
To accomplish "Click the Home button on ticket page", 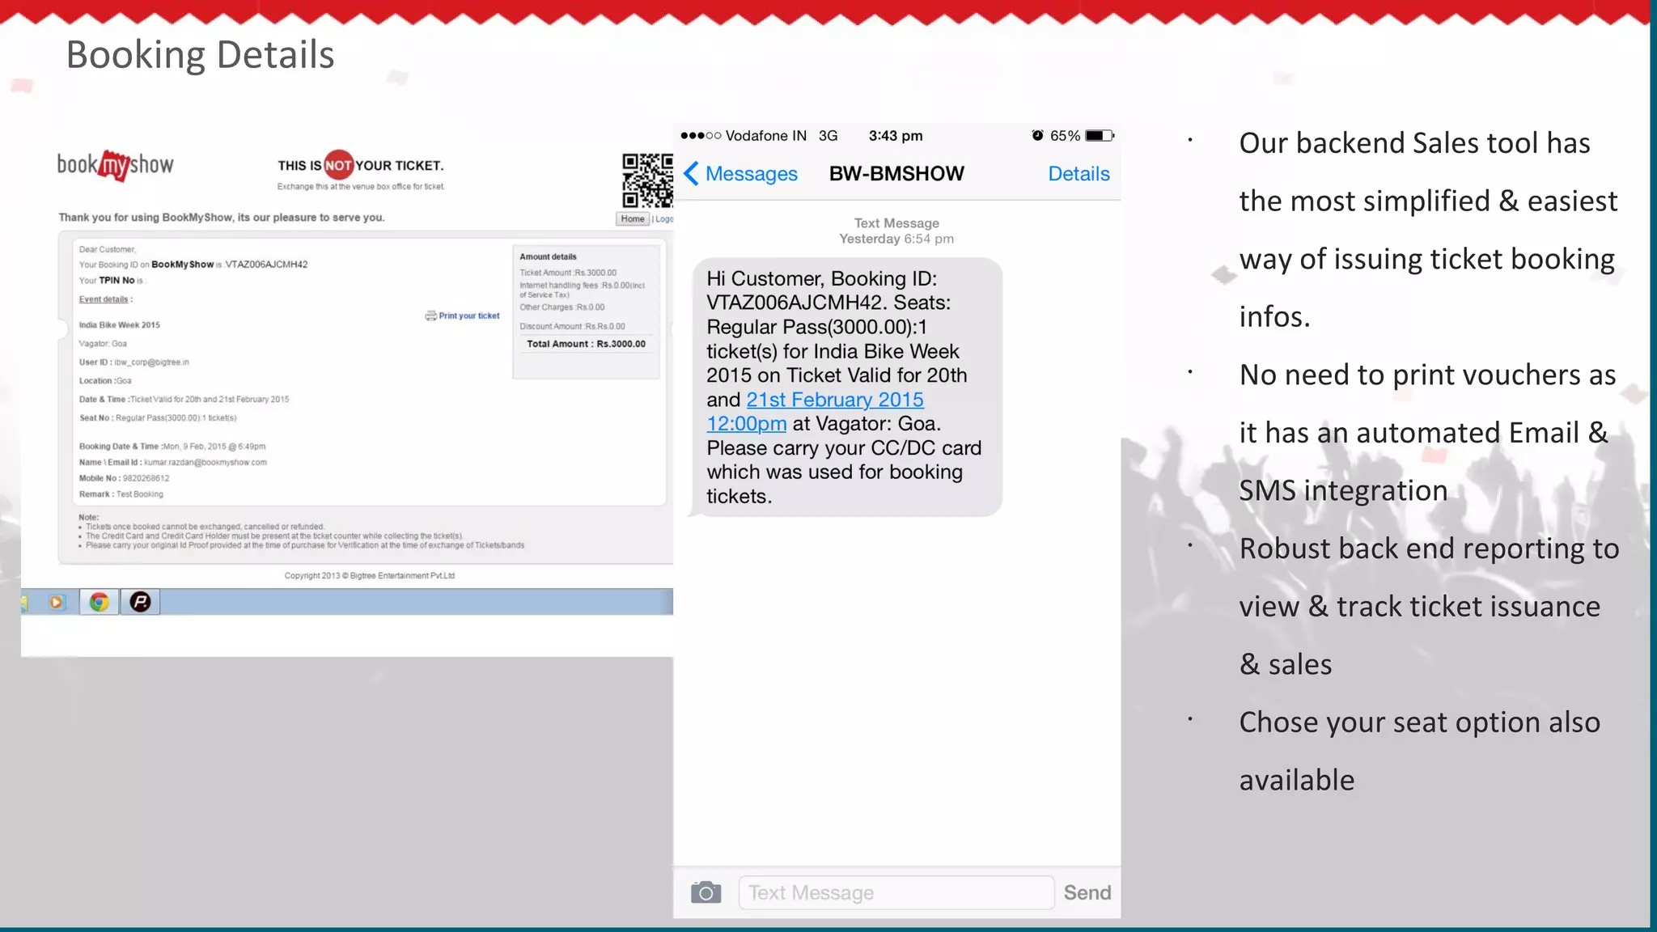I will (x=632, y=219).
